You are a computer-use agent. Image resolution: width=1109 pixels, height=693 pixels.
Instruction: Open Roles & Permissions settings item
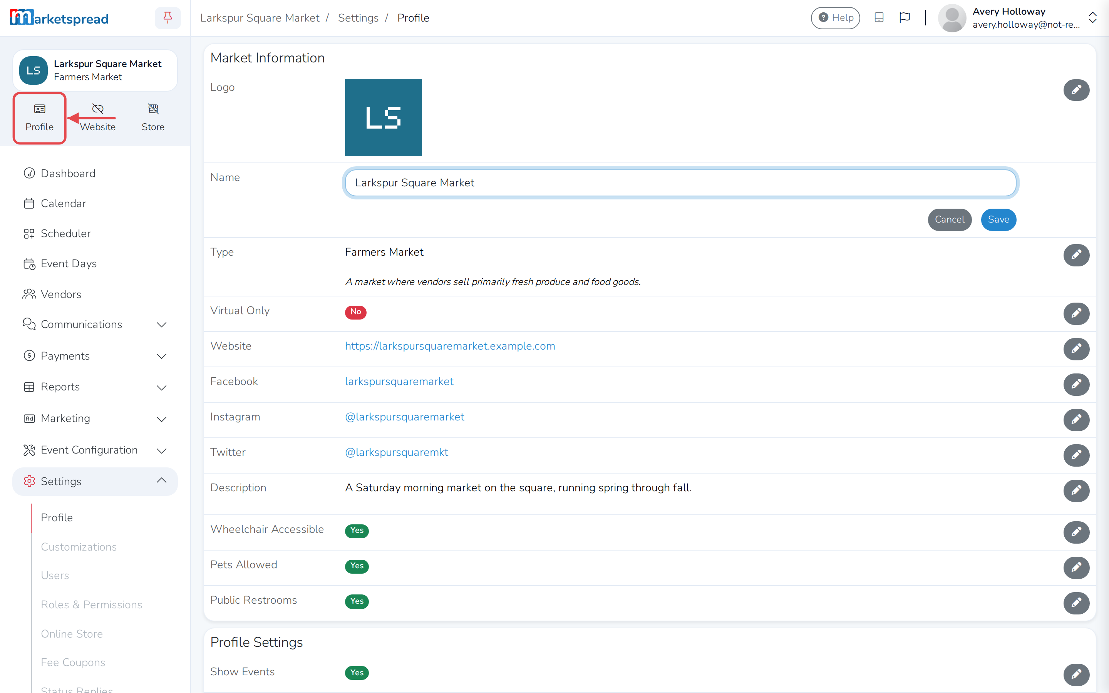91,604
